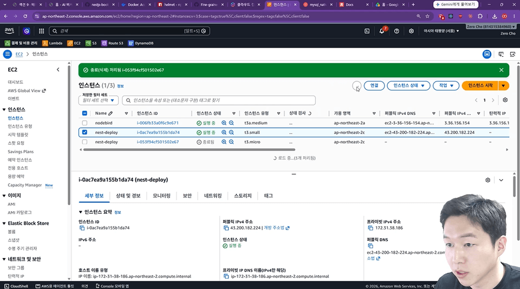
Task: Open the EC2 shortcut in favorites bar
Action: click(74, 43)
